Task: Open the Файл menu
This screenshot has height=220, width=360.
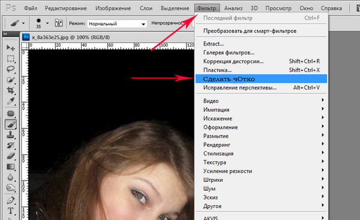Action: 31,8
